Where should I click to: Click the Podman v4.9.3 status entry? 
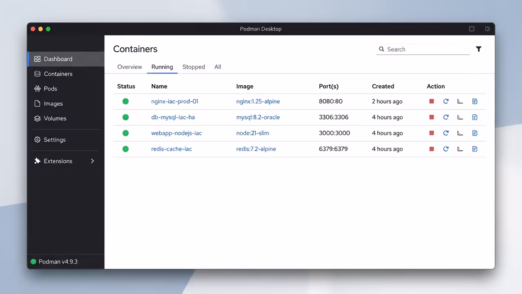pyautogui.click(x=54, y=262)
